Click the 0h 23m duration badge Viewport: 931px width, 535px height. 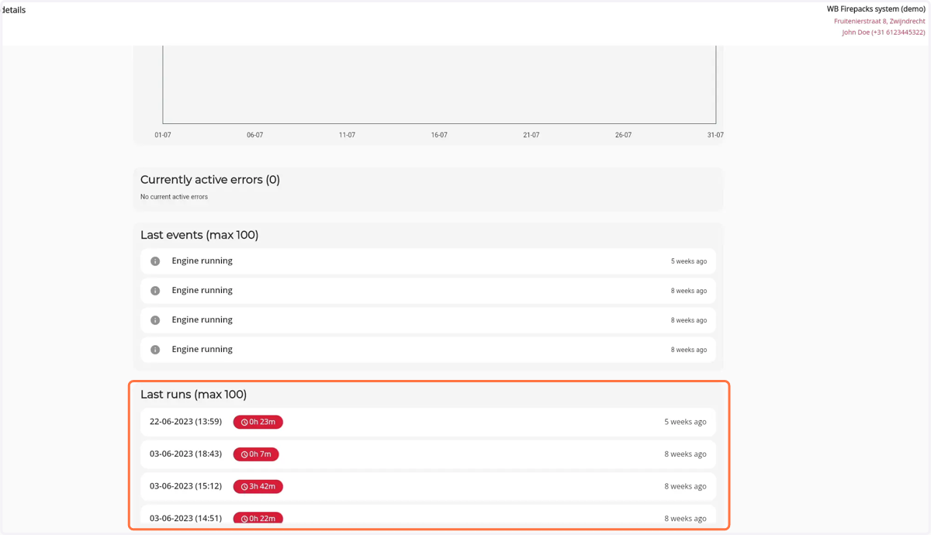pyautogui.click(x=258, y=423)
